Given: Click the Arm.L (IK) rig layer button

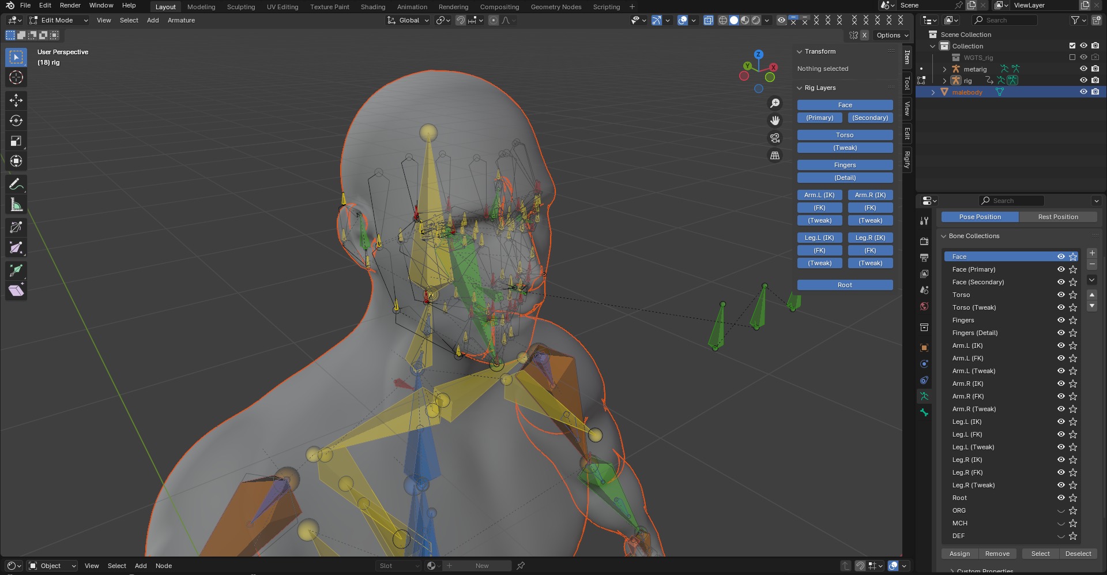Looking at the screenshot, I should click(819, 195).
